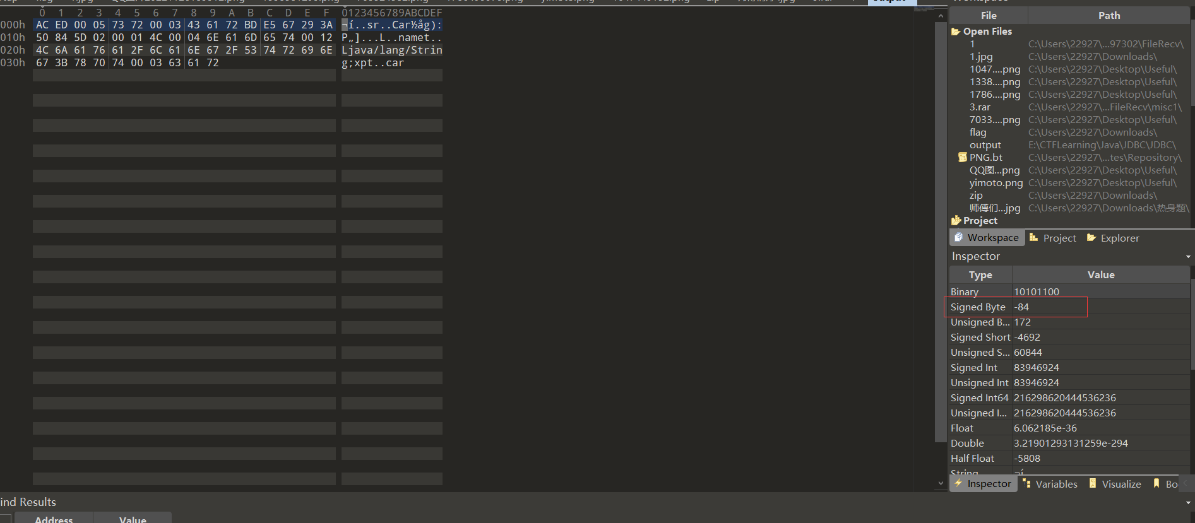
Task: Click hex byte '84' in row 010h
Action: [x=61, y=38]
